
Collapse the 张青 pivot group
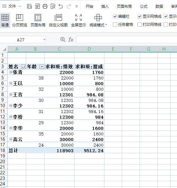11,72
